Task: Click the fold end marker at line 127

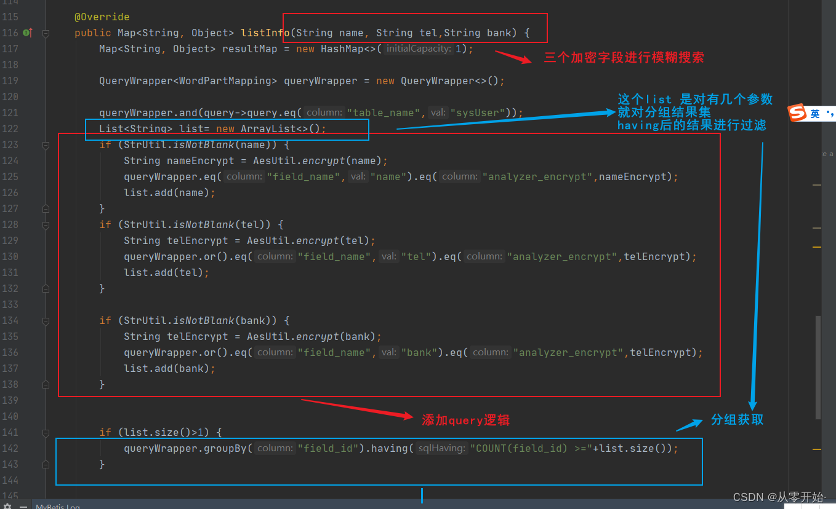Action: click(46, 209)
